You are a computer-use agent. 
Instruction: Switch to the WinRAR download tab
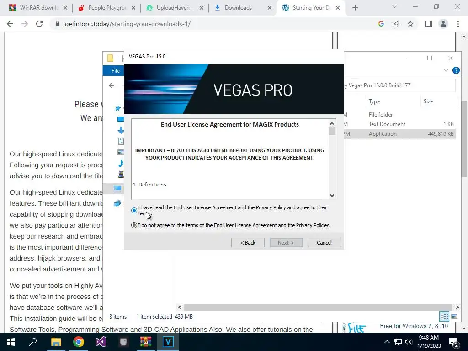38,8
